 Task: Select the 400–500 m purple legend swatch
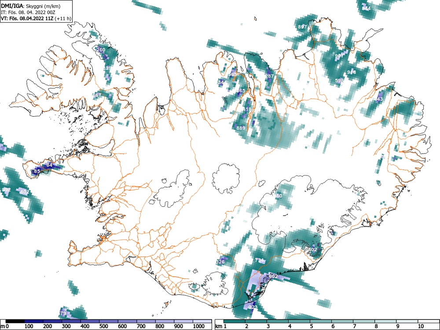(x=90, y=321)
